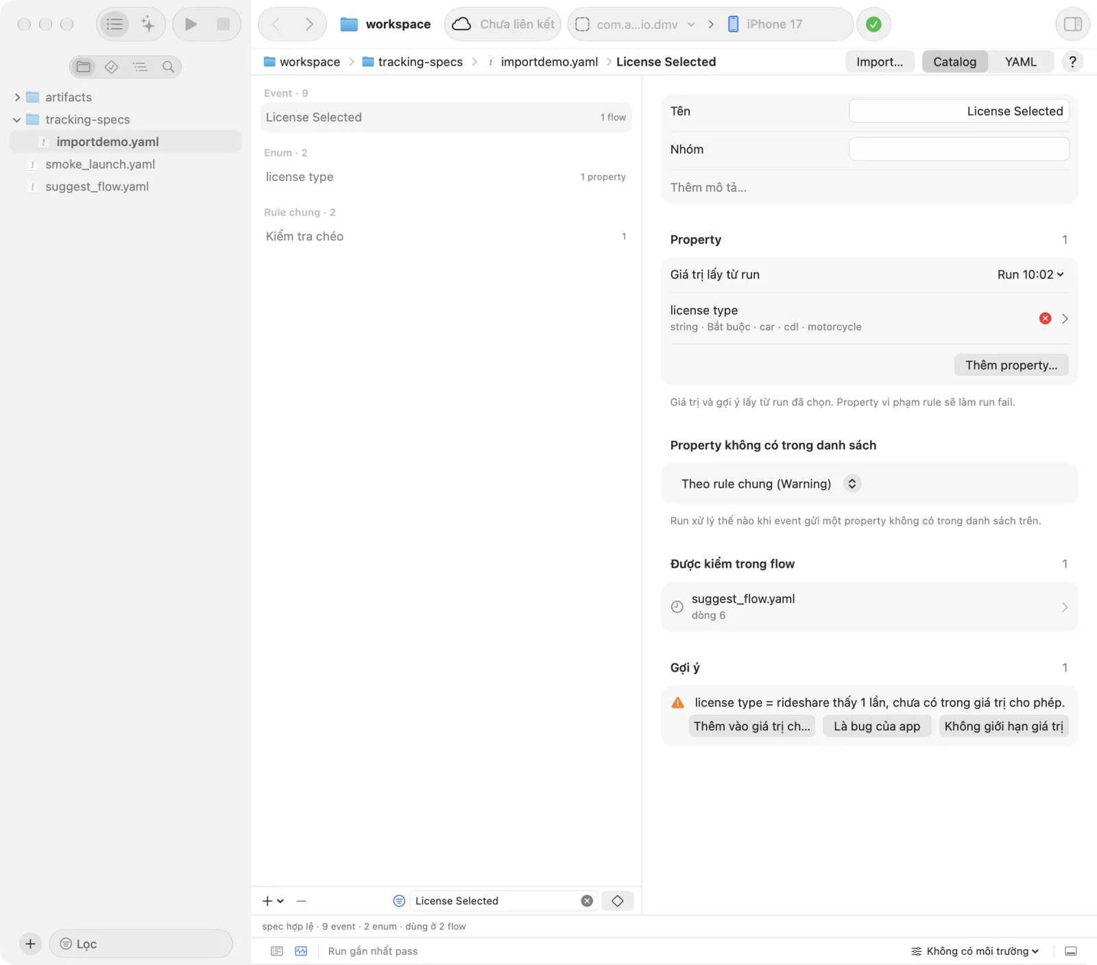Click the Stop square button in toolbar
This screenshot has height=965, width=1097.
[223, 24]
